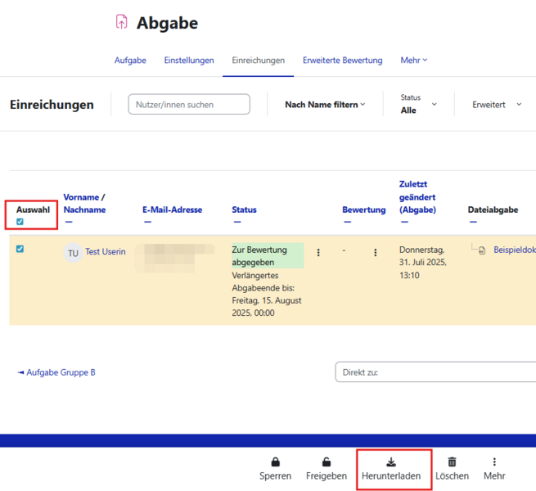536x491 pixels.
Task: Open the Status Alle filter dropdown
Action: (x=418, y=105)
